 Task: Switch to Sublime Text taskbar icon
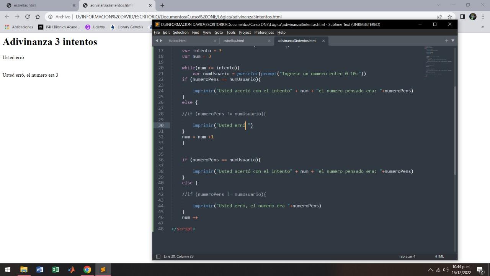click(x=103, y=269)
